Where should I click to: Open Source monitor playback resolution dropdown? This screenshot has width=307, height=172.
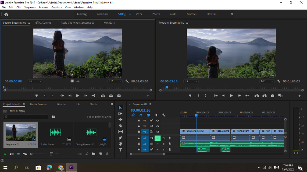[115, 81]
